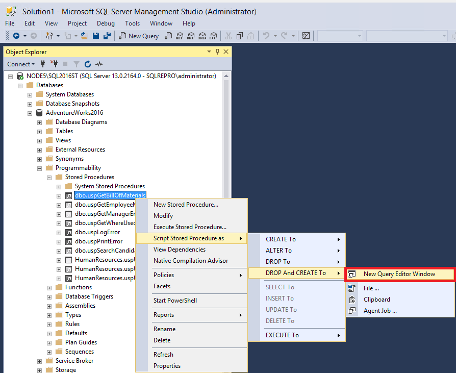Click the Open File folder icon

(x=85, y=36)
